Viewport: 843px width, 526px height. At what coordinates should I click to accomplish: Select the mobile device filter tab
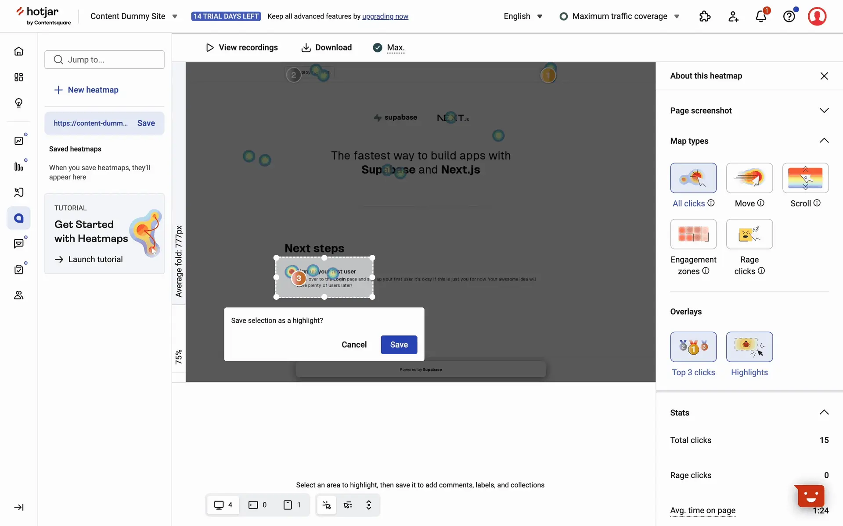pyautogui.click(x=292, y=505)
